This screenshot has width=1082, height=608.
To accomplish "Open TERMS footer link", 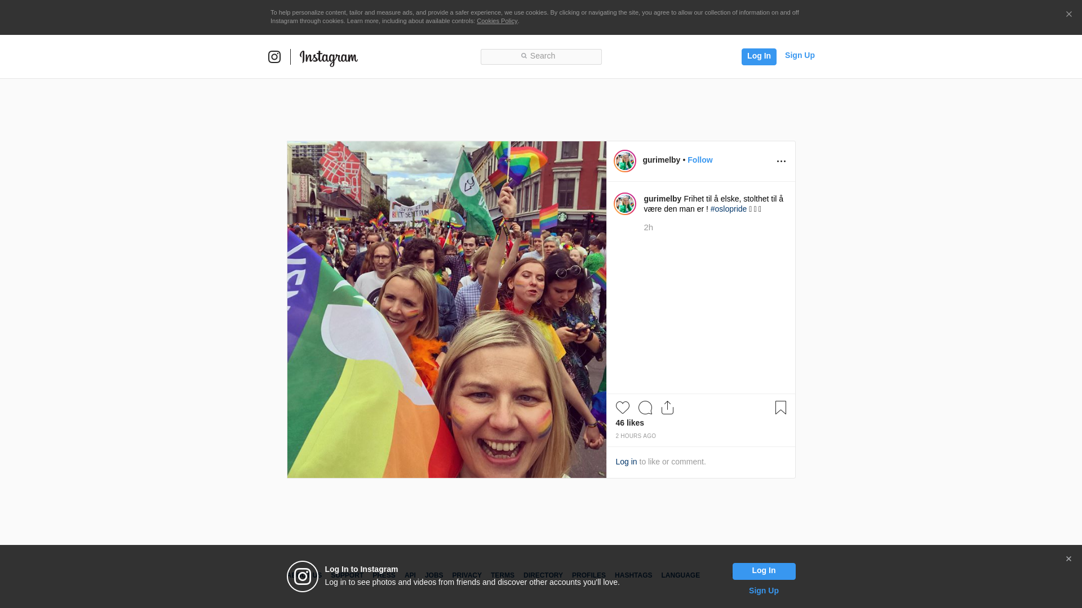I will [x=503, y=575].
